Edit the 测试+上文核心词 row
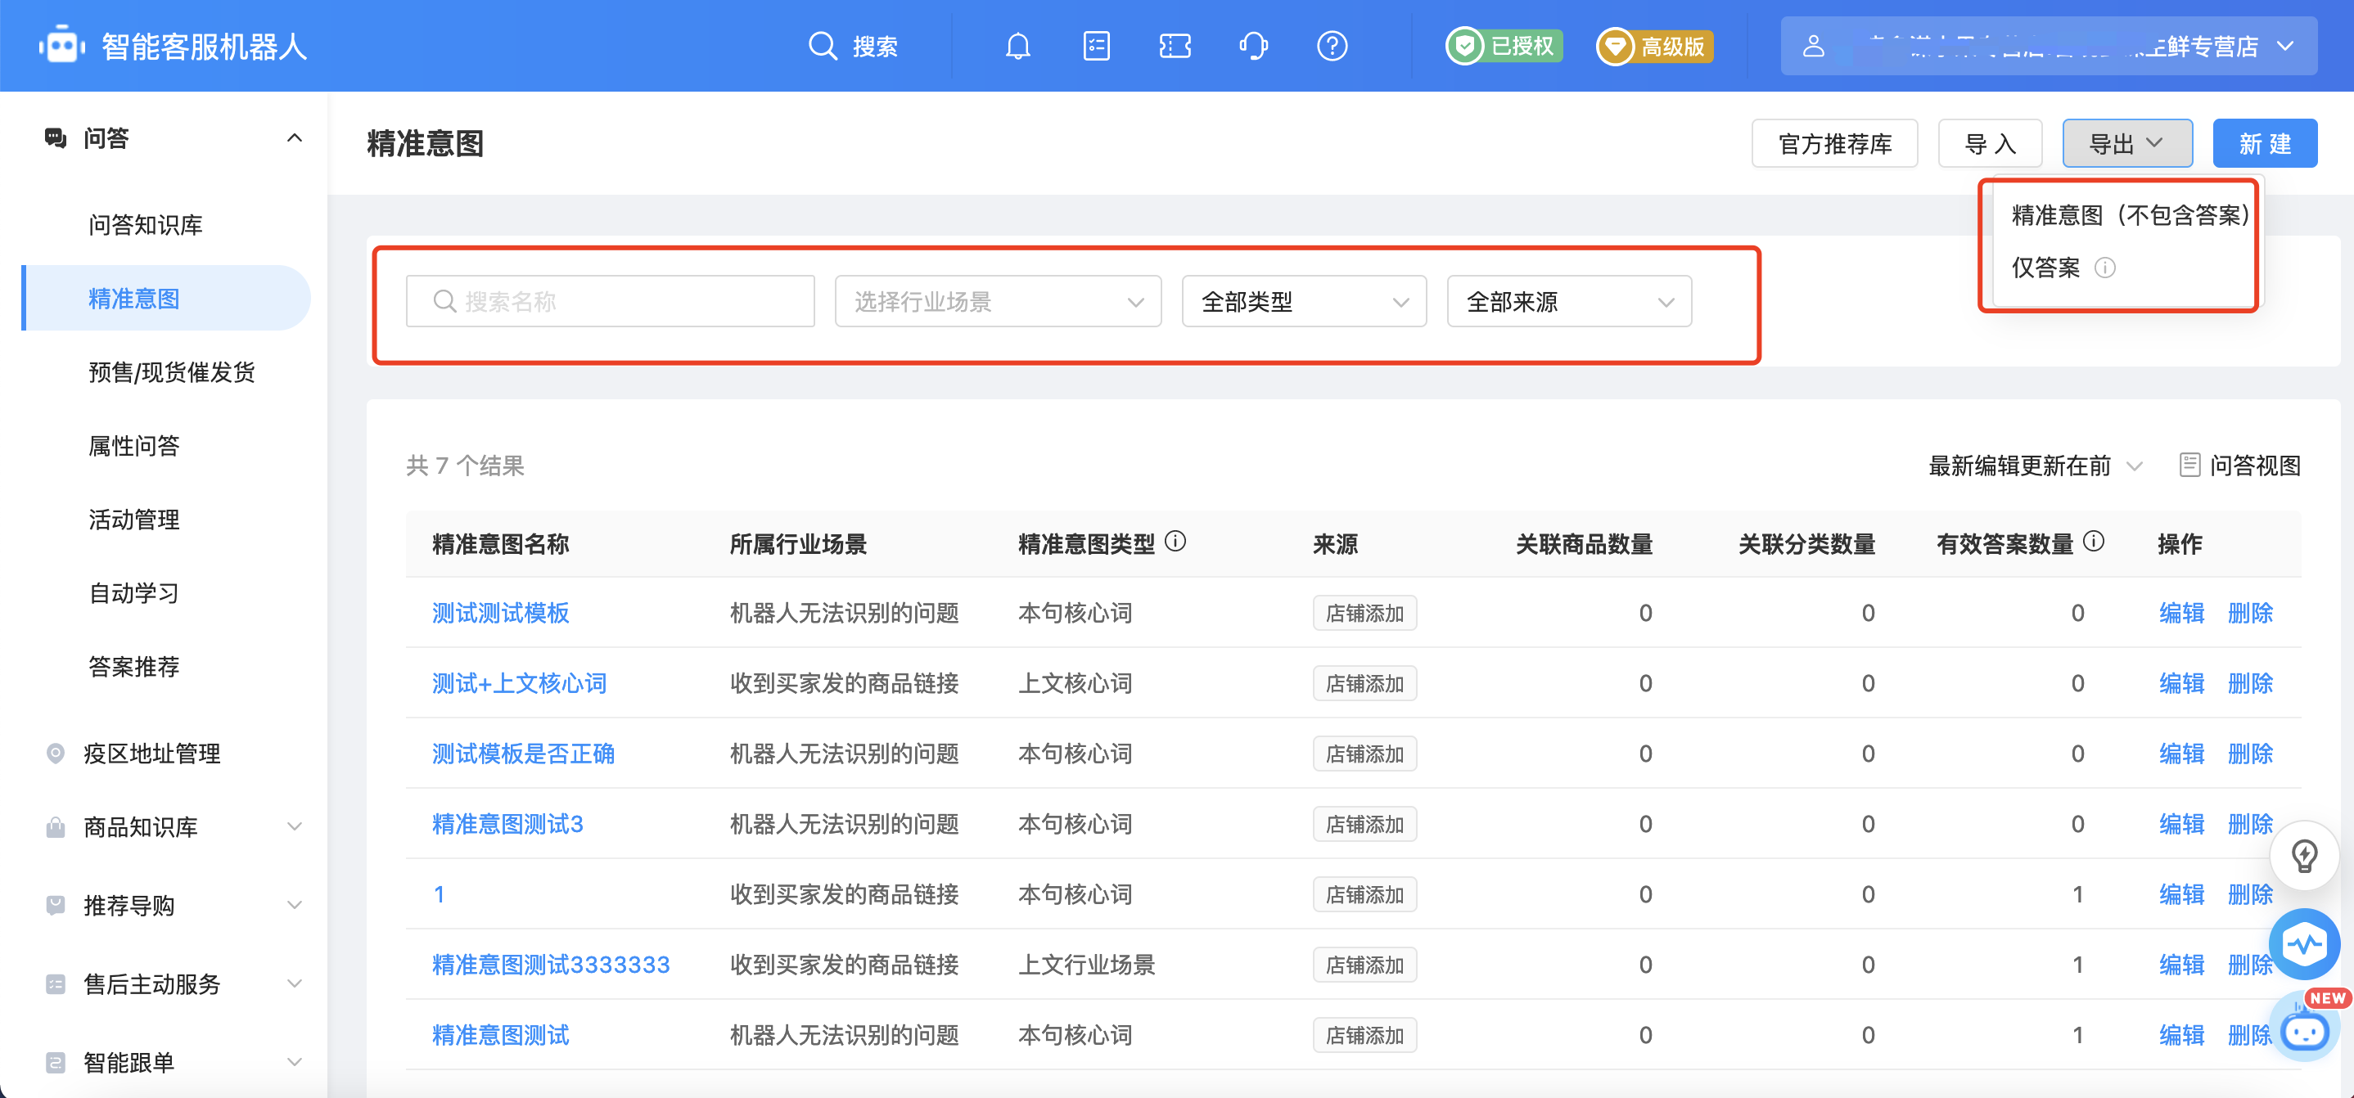This screenshot has width=2354, height=1098. [2181, 683]
